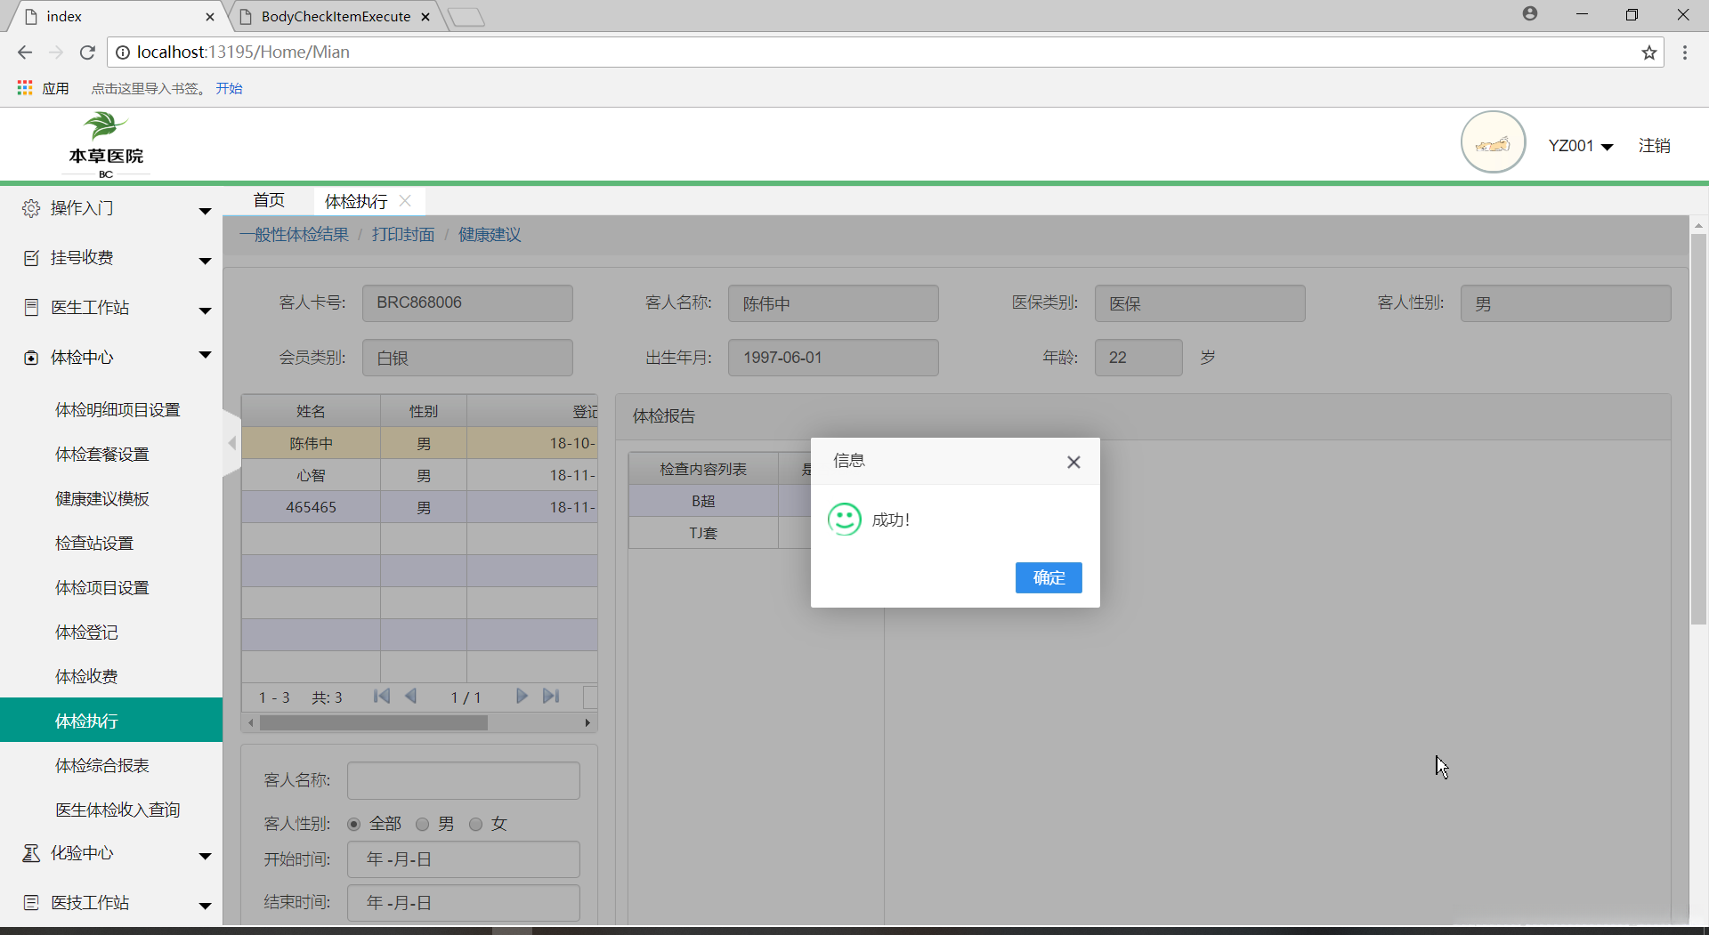Click the 开始时间 date field
1709x935 pixels.
[x=464, y=859]
